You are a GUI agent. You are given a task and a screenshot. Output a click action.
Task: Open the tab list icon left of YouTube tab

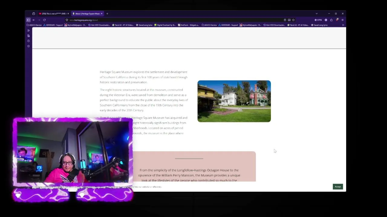click(34, 14)
